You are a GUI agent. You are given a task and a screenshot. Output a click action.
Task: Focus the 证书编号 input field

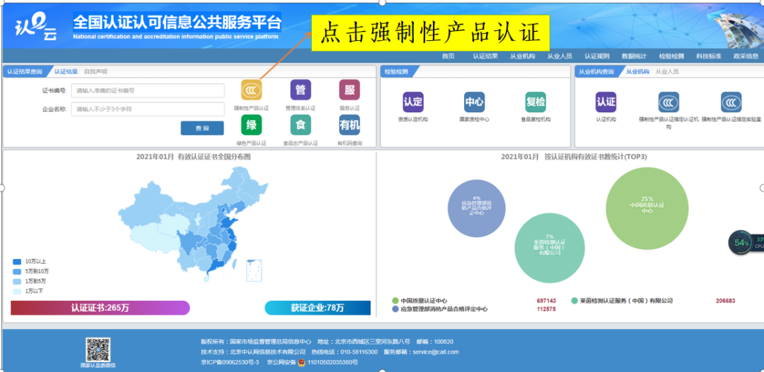coord(148,90)
